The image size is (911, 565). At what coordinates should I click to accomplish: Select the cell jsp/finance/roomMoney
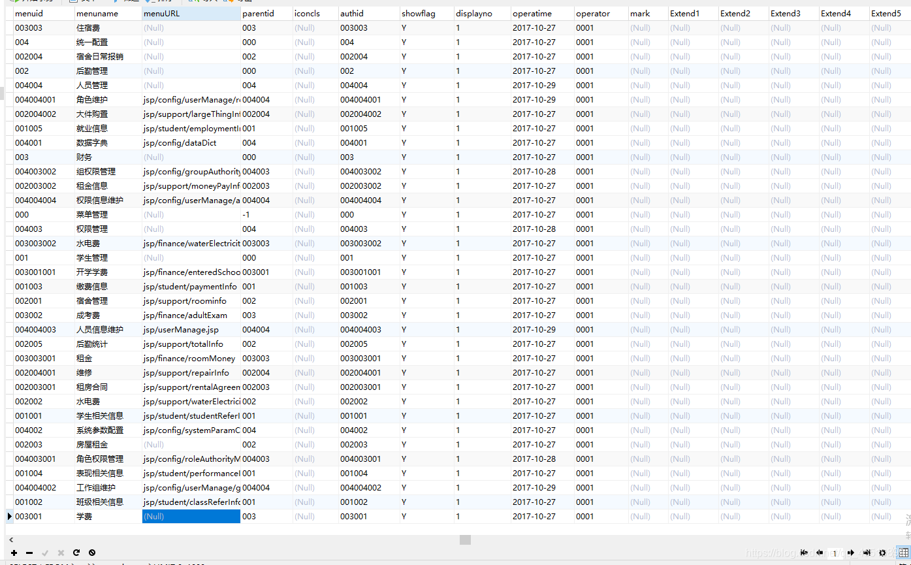(x=191, y=358)
